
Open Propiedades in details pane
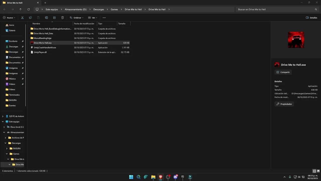284,104
